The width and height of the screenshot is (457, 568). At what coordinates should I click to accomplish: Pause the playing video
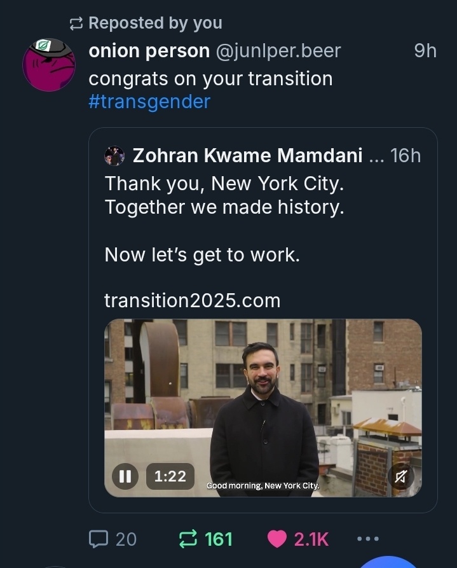[x=125, y=476]
